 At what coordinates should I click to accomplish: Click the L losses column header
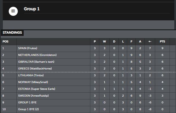[x=123, y=42]
